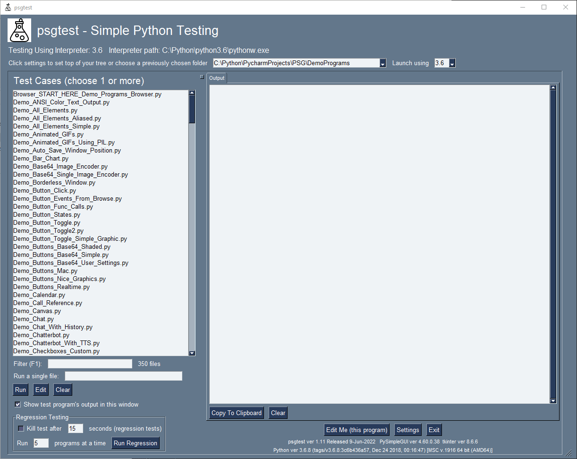Select the Output tab

point(217,78)
